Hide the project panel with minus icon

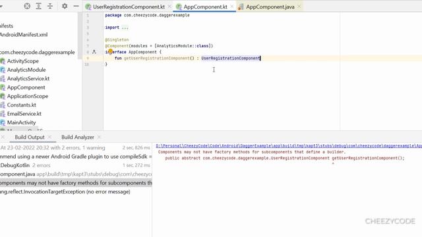click(76, 6)
